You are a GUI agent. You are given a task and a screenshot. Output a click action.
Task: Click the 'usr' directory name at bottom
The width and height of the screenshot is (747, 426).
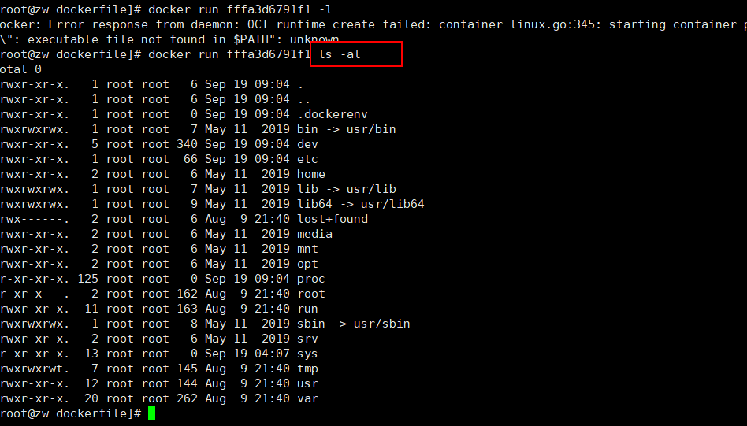308,383
